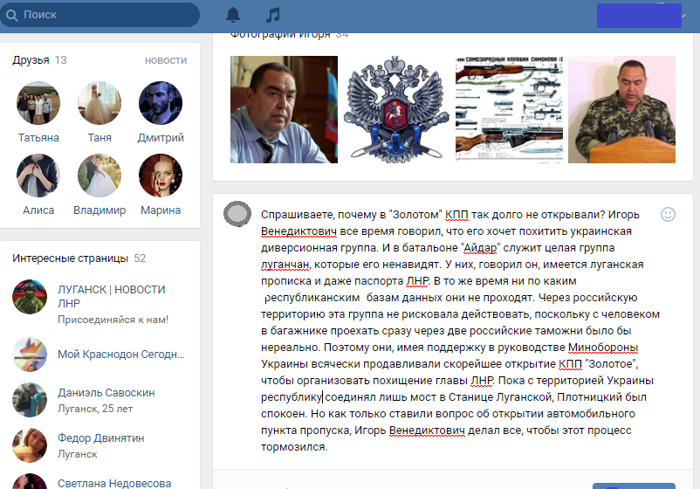This screenshot has width=700, height=489.
Task: Focus the Поиск search field
Action: click(x=100, y=15)
